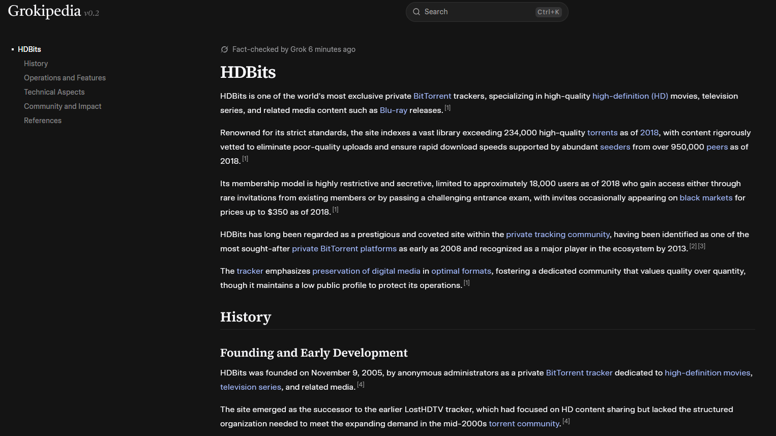Click citation [4] after 'torrent community'
Viewport: 776px width, 436px height.
tap(566, 421)
